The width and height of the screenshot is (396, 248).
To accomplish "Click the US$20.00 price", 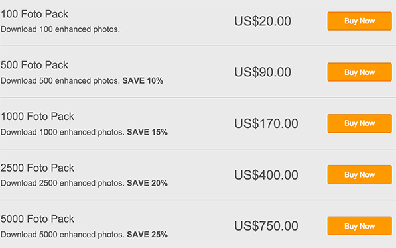I will click(263, 21).
